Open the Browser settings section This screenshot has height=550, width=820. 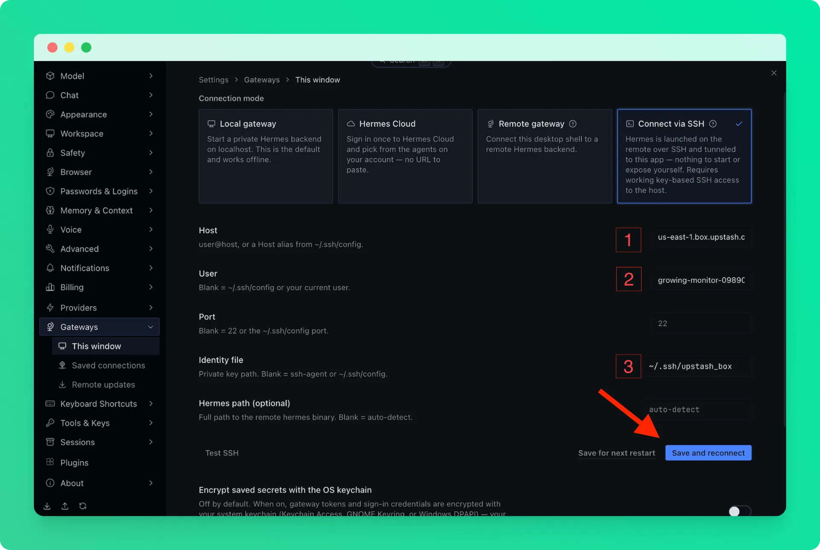pos(100,172)
